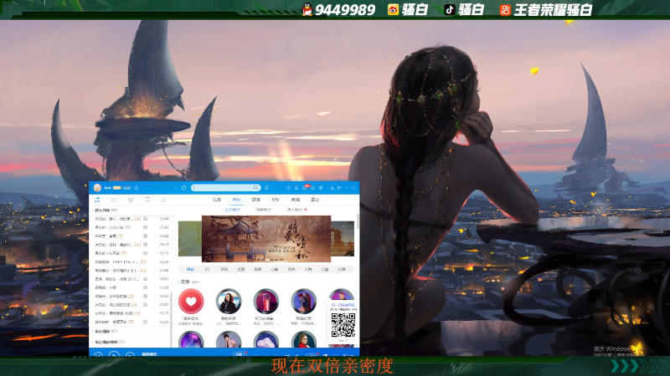
Task: Switch to the 电台 tab
Action: click(x=236, y=200)
